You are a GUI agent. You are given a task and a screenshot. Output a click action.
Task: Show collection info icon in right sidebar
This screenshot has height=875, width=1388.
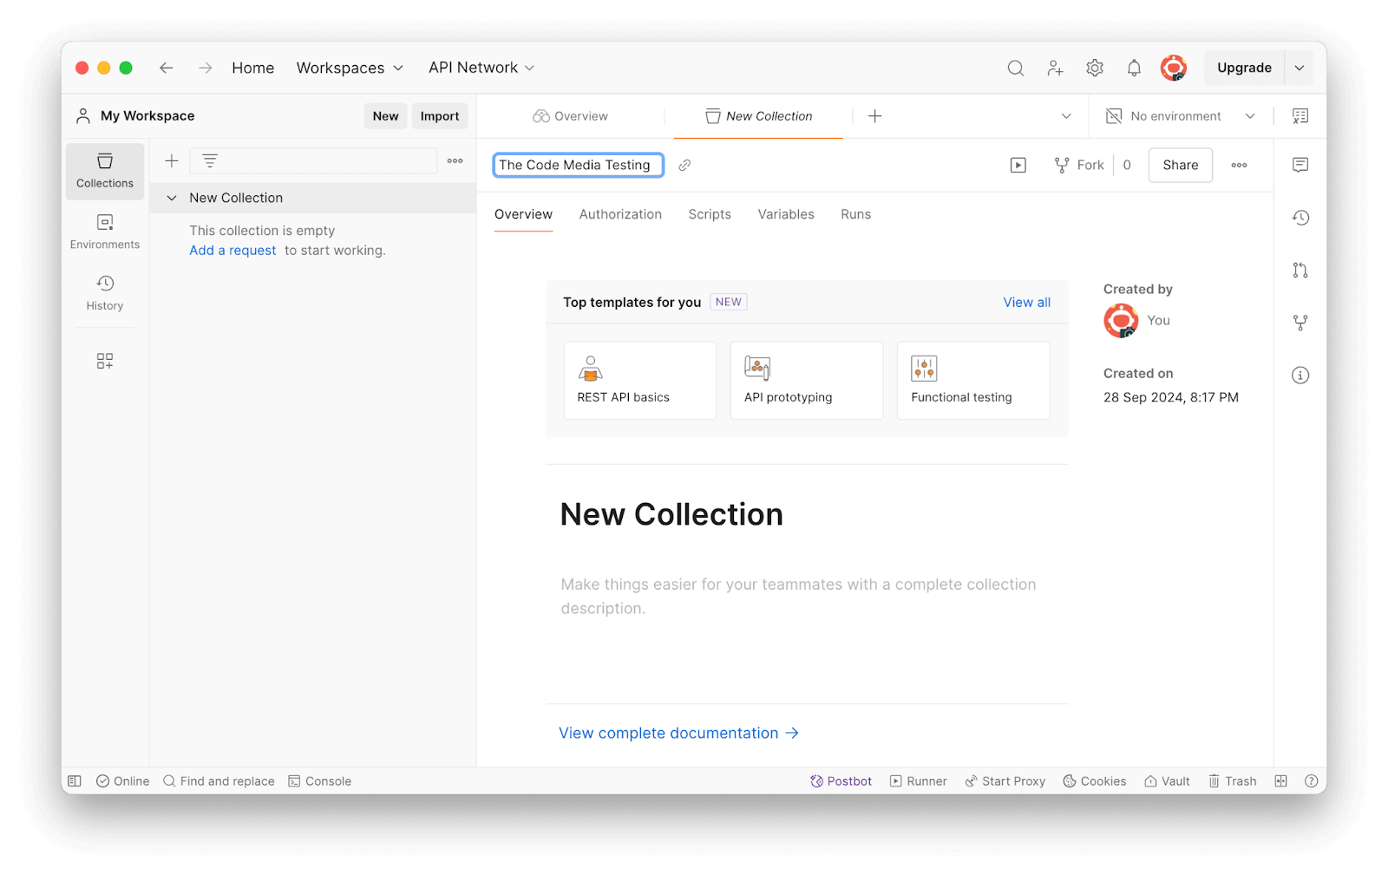[1300, 375]
